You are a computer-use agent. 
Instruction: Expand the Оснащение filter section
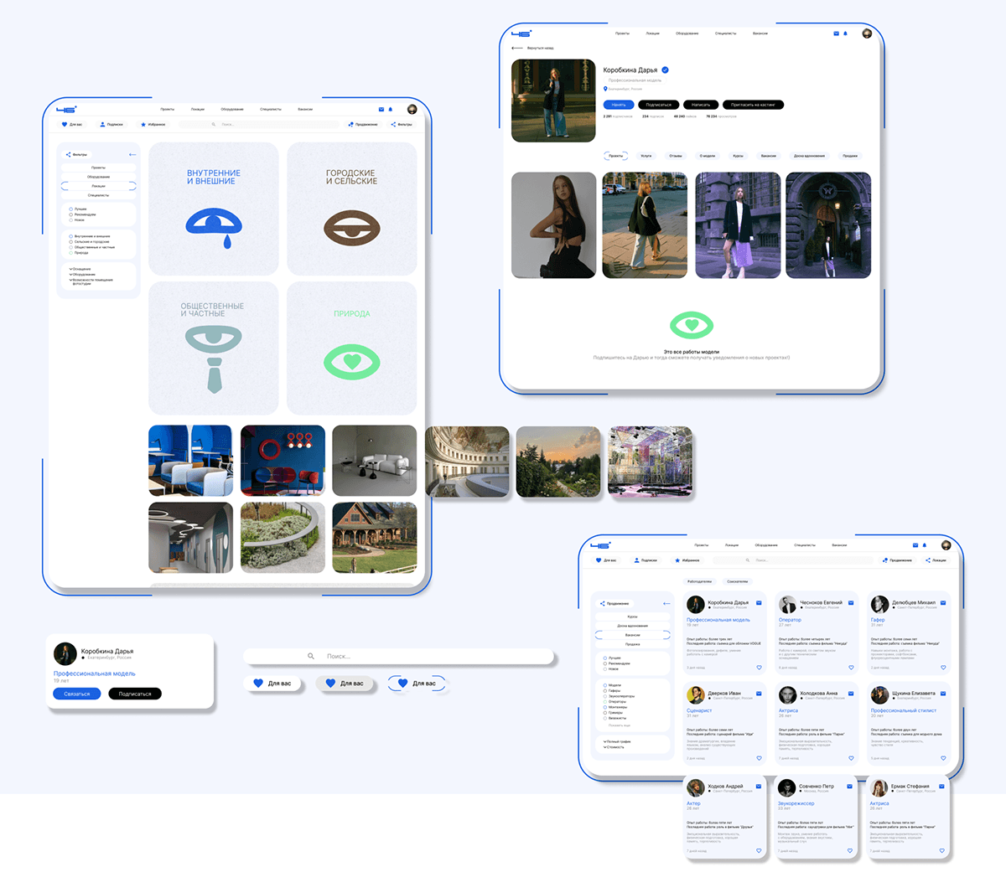click(x=70, y=269)
